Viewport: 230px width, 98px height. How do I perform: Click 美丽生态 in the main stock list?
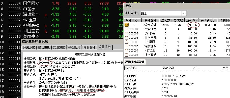31,36
